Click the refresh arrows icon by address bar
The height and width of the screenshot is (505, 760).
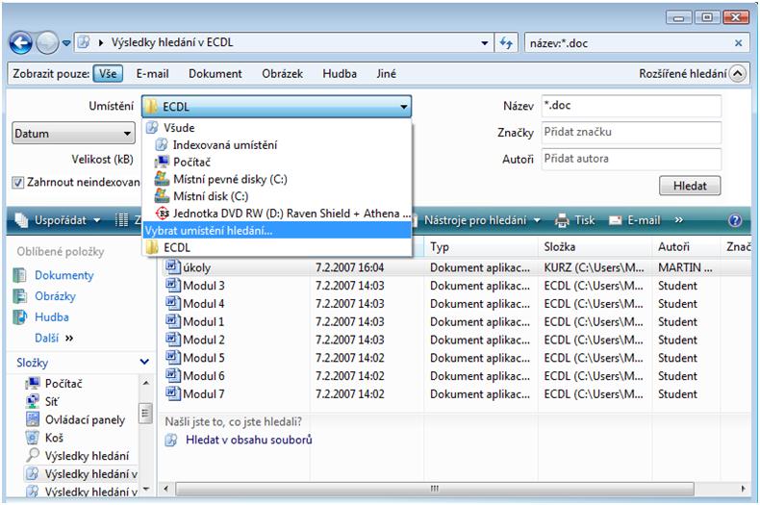click(506, 43)
